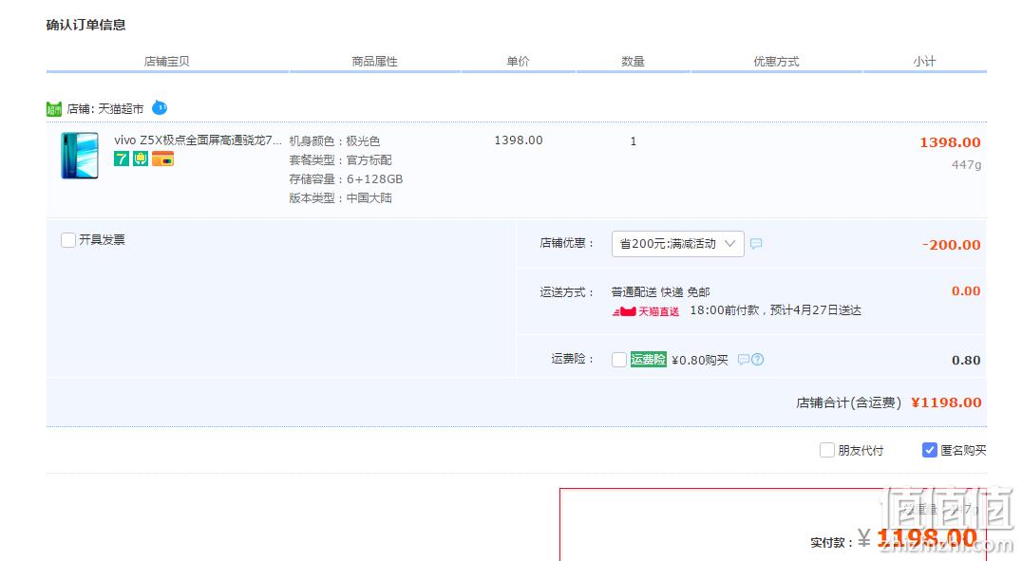The width and height of the screenshot is (1022, 561).
Task: Expand the 店铺优惠 省200元 dropdown
Action: (678, 244)
